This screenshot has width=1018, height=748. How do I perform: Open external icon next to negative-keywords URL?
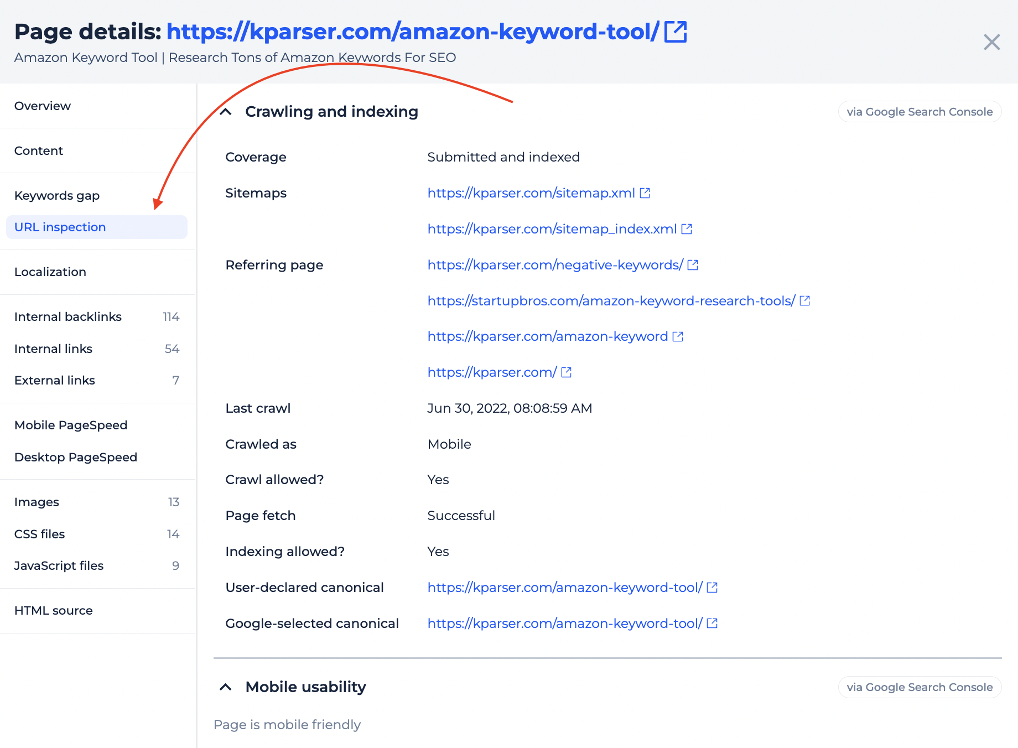click(693, 265)
